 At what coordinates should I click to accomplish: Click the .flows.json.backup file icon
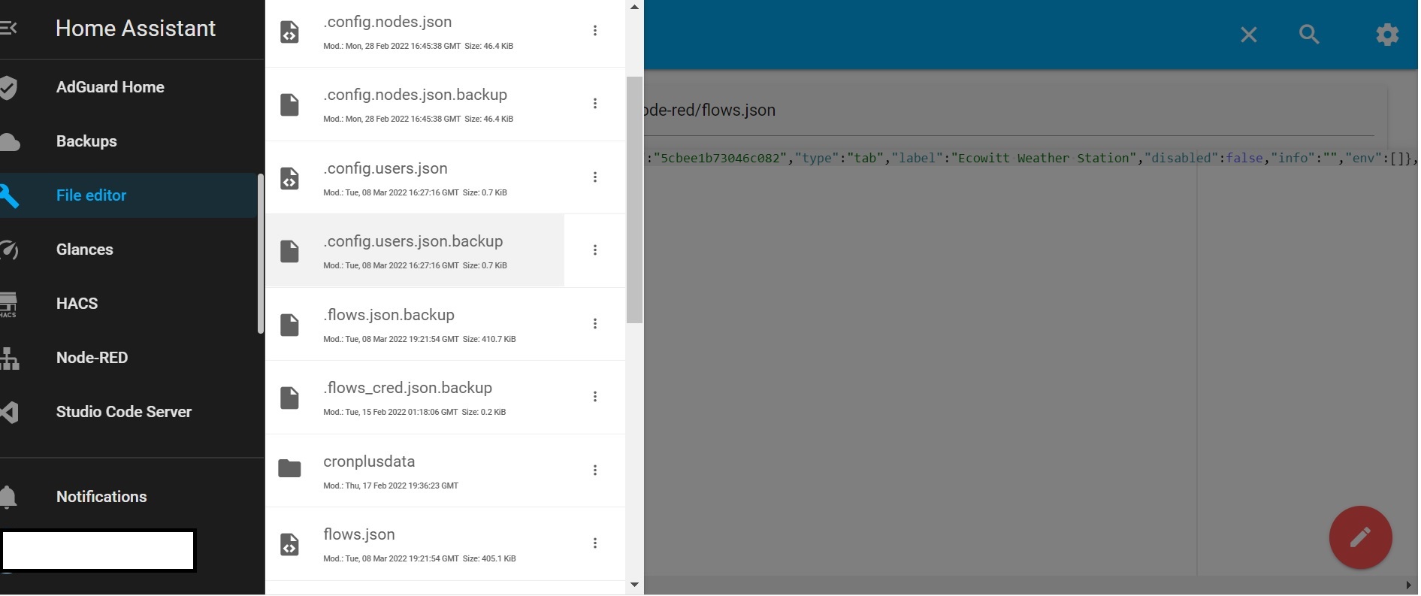tap(289, 325)
